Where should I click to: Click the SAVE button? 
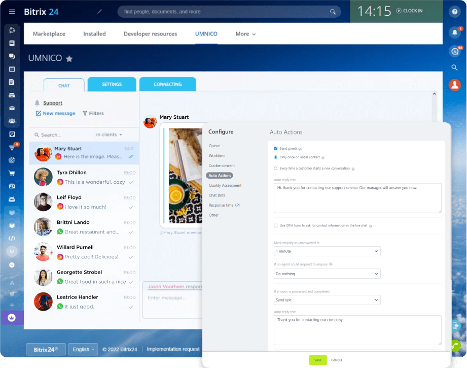coord(318,360)
